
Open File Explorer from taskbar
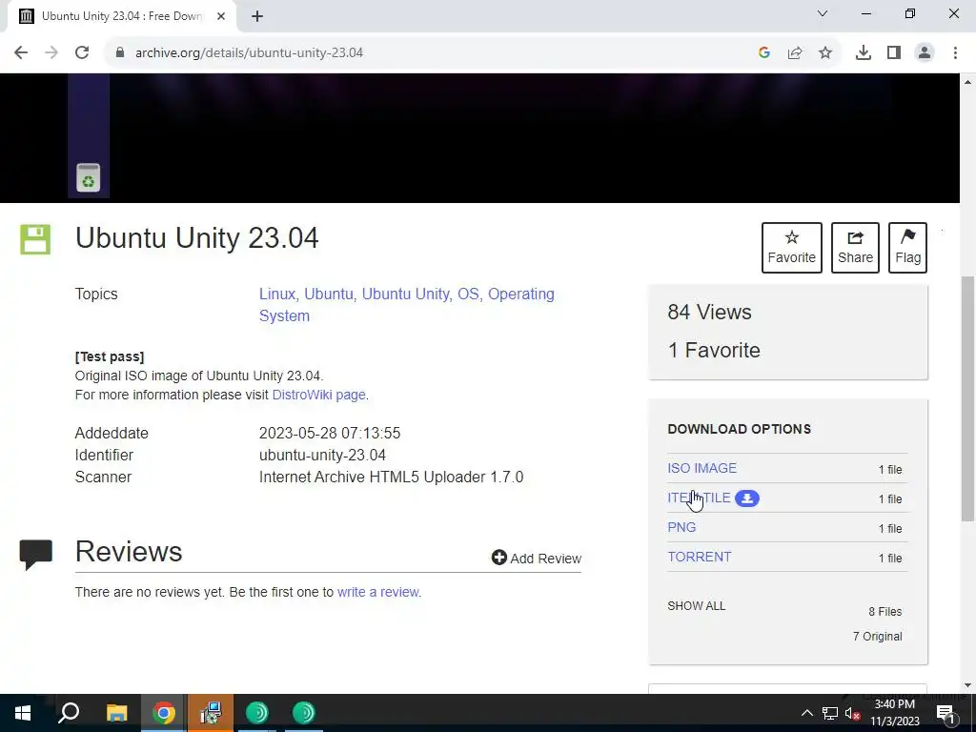[x=116, y=713]
